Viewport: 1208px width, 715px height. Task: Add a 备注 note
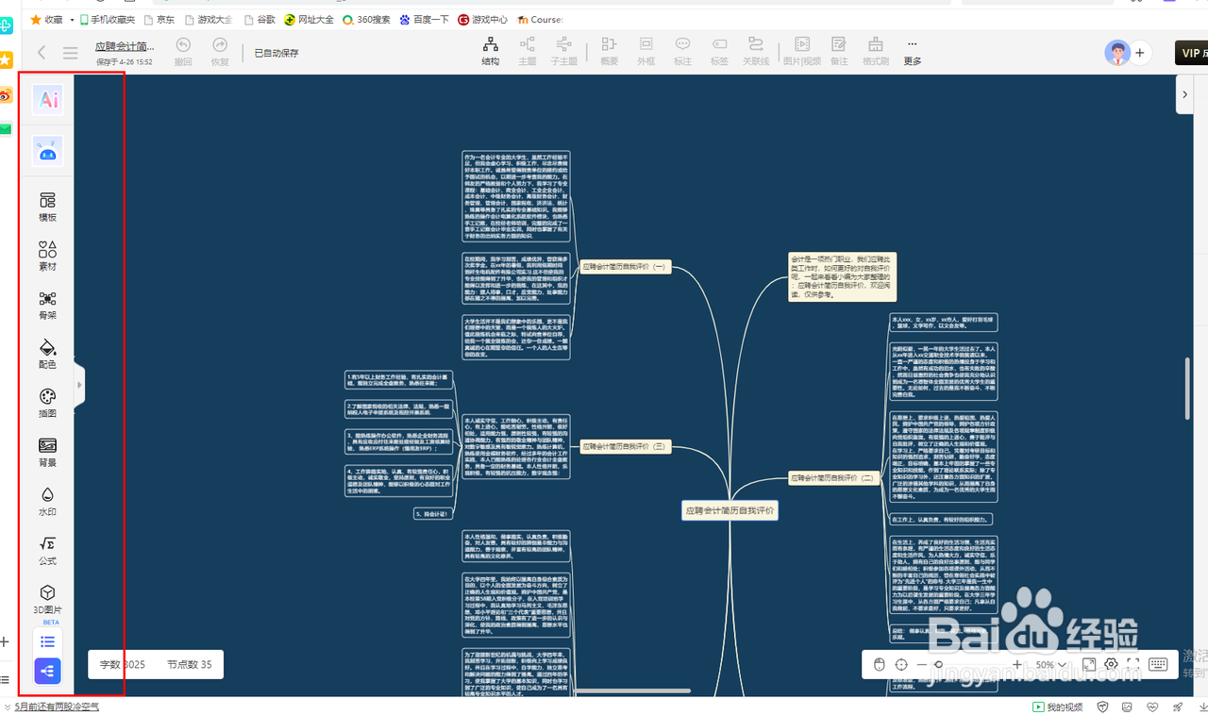click(839, 52)
